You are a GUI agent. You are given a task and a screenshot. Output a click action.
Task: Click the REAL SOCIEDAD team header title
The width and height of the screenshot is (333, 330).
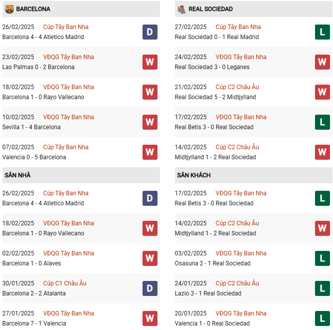[211, 9]
